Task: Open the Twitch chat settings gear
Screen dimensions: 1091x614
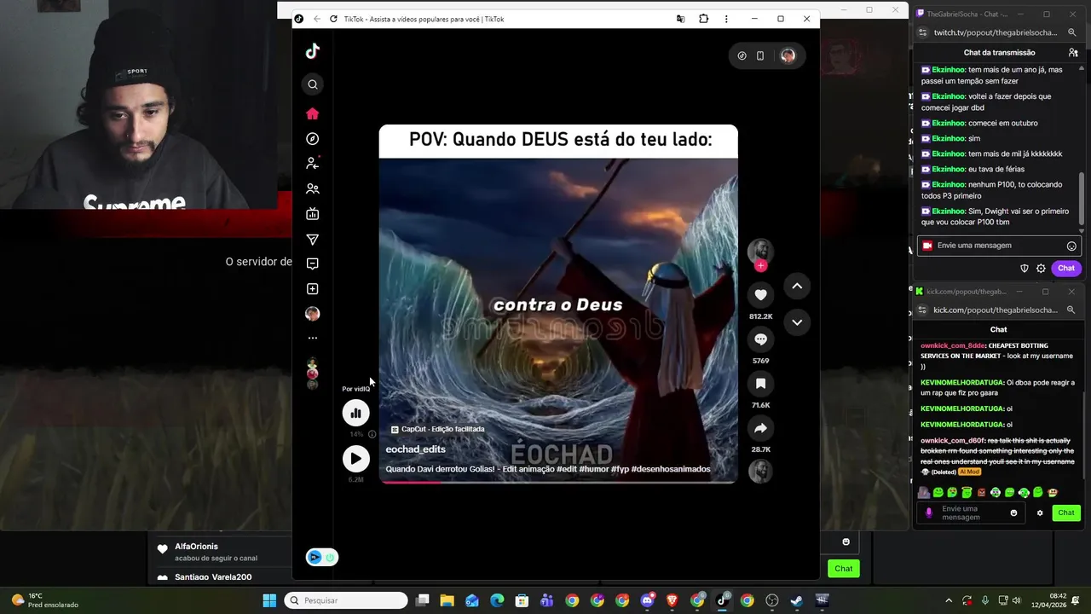Action: (1041, 268)
